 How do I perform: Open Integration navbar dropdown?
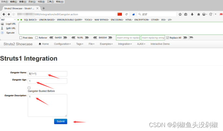pyautogui.click(x=125, y=44)
